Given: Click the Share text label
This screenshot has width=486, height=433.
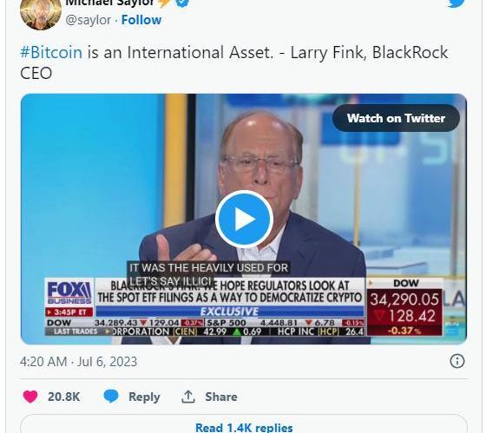Looking at the screenshot, I should point(221,397).
